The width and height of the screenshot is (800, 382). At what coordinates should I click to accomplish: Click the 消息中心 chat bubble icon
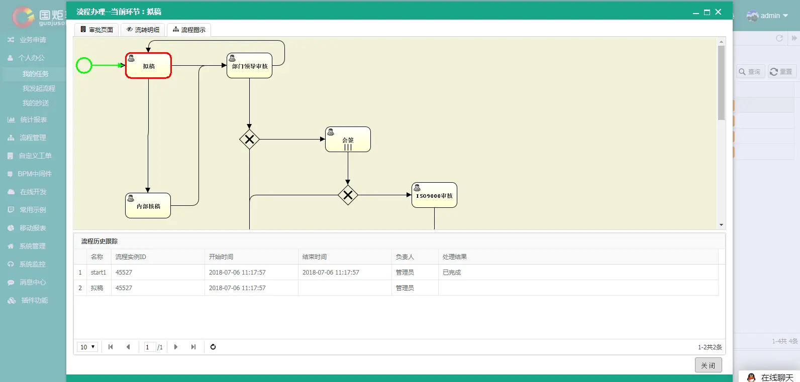tap(11, 283)
